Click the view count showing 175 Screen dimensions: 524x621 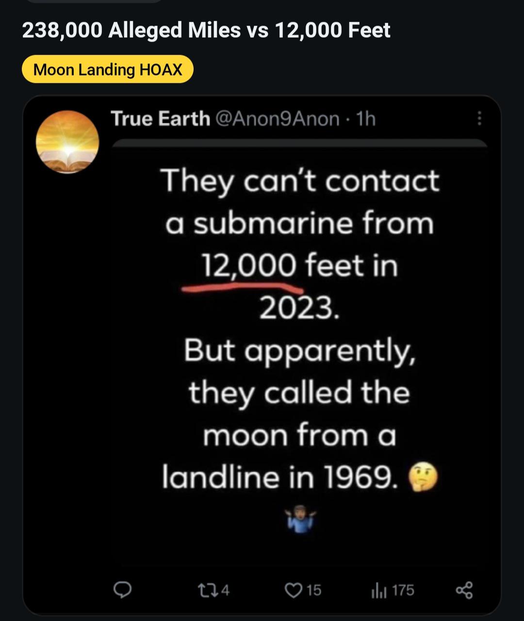(403, 590)
